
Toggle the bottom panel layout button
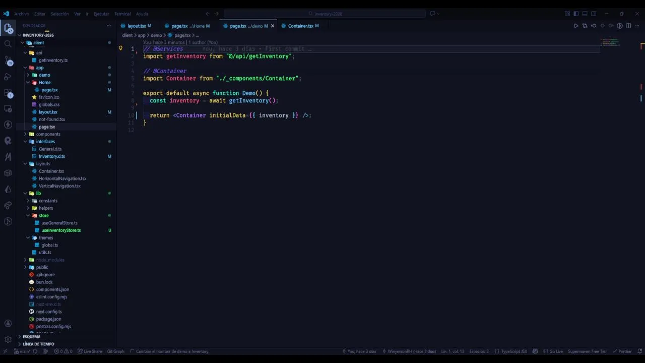(585, 14)
